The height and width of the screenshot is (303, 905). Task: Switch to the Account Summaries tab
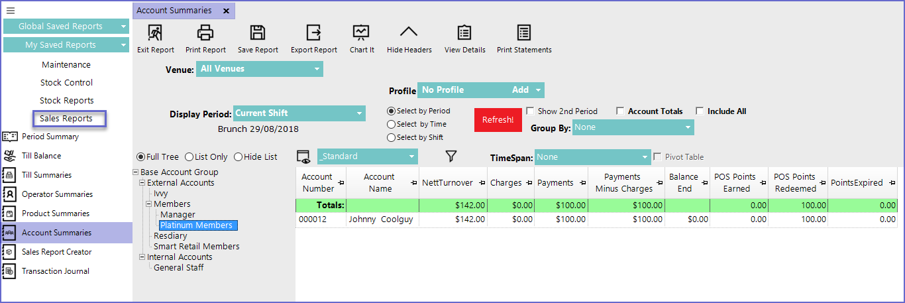pos(174,11)
